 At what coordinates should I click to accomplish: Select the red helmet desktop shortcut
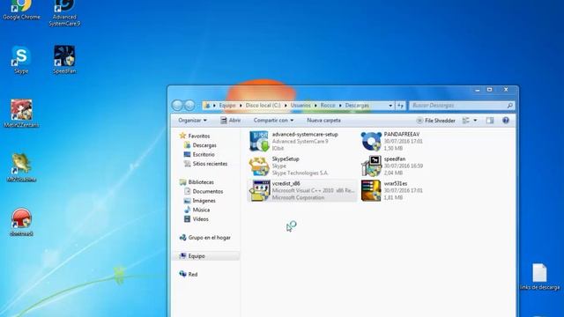click(x=21, y=222)
